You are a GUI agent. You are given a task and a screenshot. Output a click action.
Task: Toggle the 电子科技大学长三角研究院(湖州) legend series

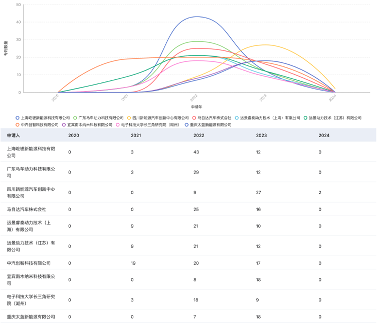tap(148, 125)
